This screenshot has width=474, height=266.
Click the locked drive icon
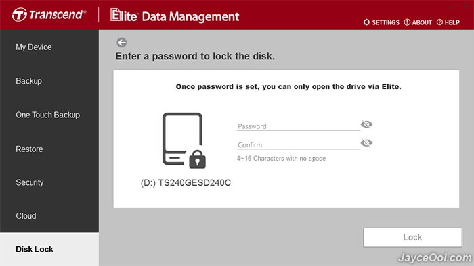pos(184,140)
